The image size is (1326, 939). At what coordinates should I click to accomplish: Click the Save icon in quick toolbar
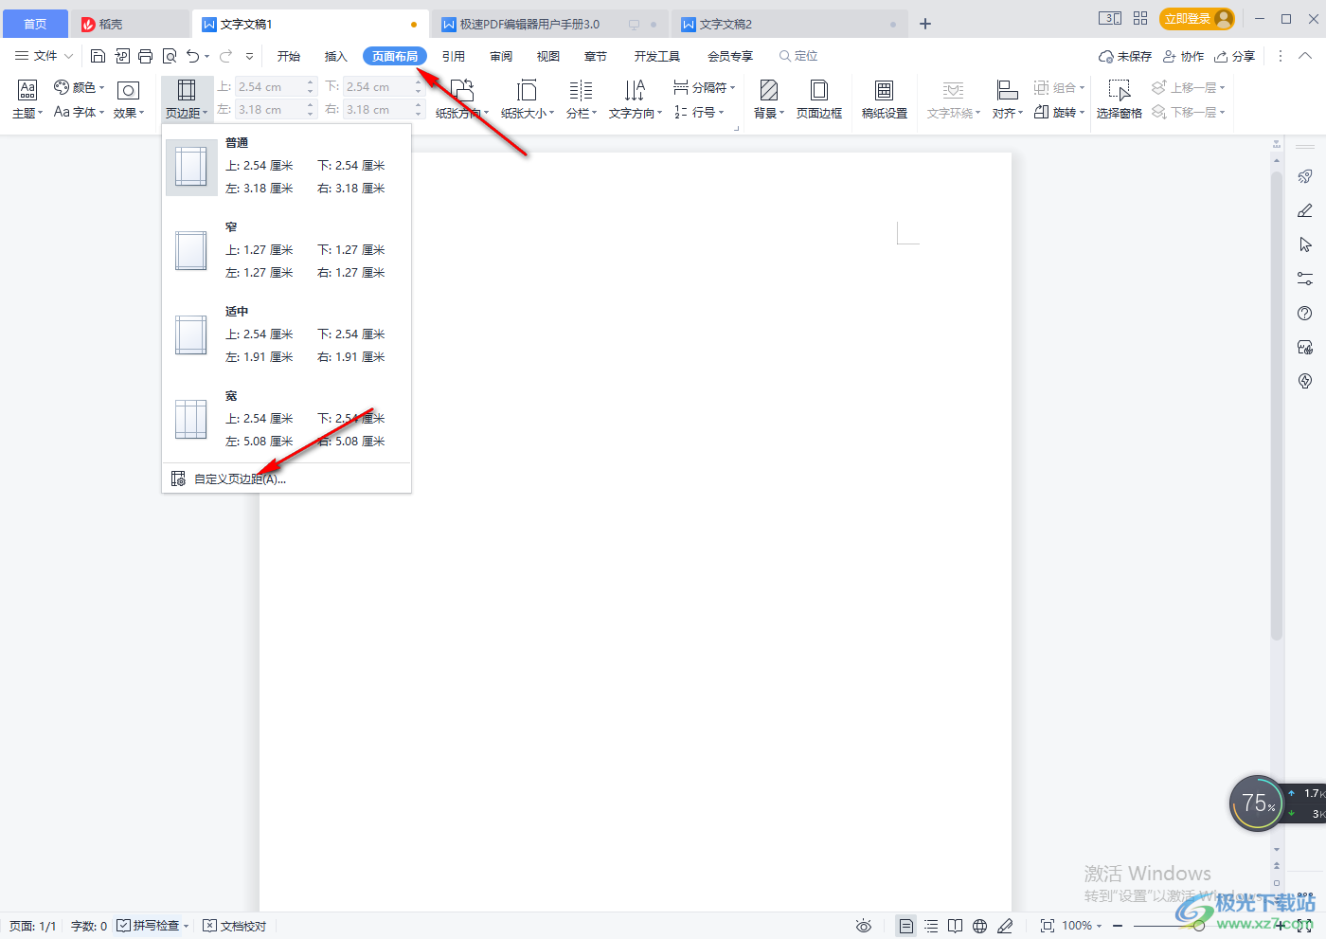98,56
